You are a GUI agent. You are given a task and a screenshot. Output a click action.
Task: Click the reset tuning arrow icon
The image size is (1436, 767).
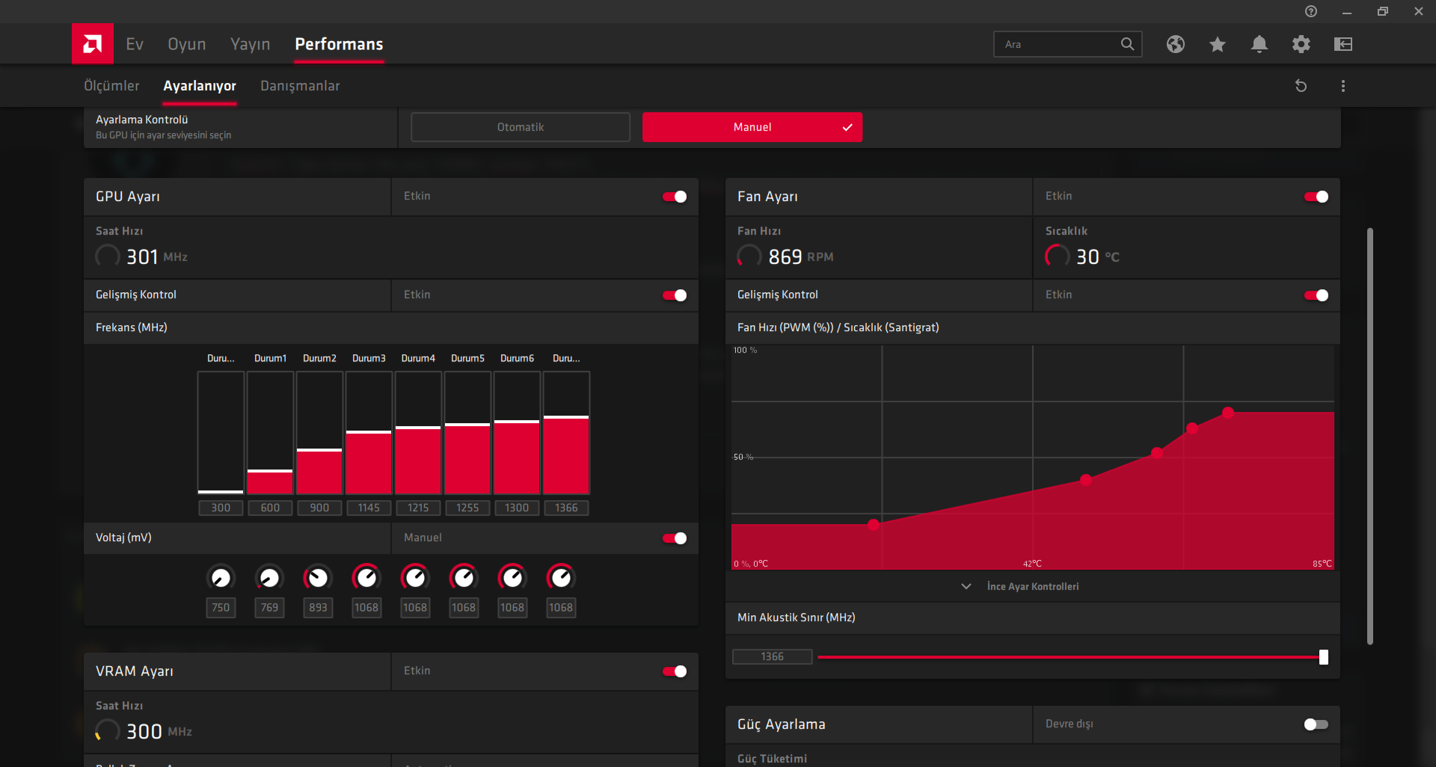click(1301, 86)
